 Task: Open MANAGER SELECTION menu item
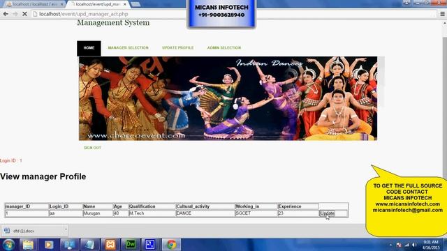coord(128,48)
